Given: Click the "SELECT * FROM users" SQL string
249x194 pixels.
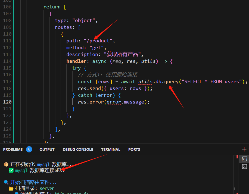Looking at the screenshot, I should (x=212, y=82).
